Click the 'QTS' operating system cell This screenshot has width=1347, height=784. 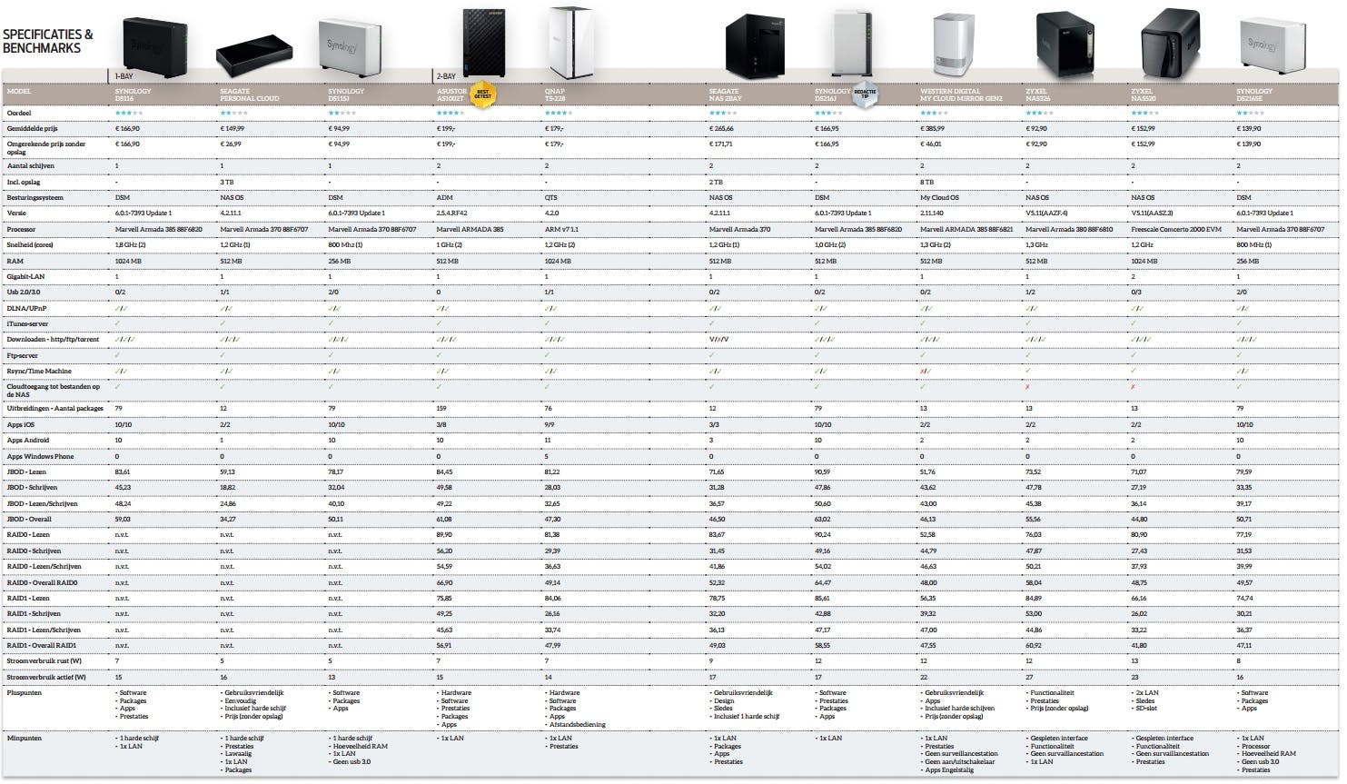(x=550, y=197)
